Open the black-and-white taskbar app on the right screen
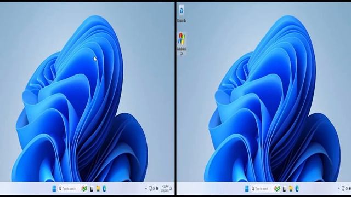Screen dimensions: 351x197 click(x=284, y=189)
